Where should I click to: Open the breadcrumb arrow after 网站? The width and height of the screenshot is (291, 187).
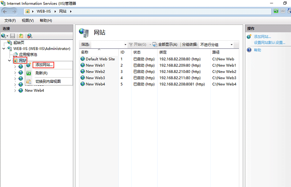click(71, 12)
